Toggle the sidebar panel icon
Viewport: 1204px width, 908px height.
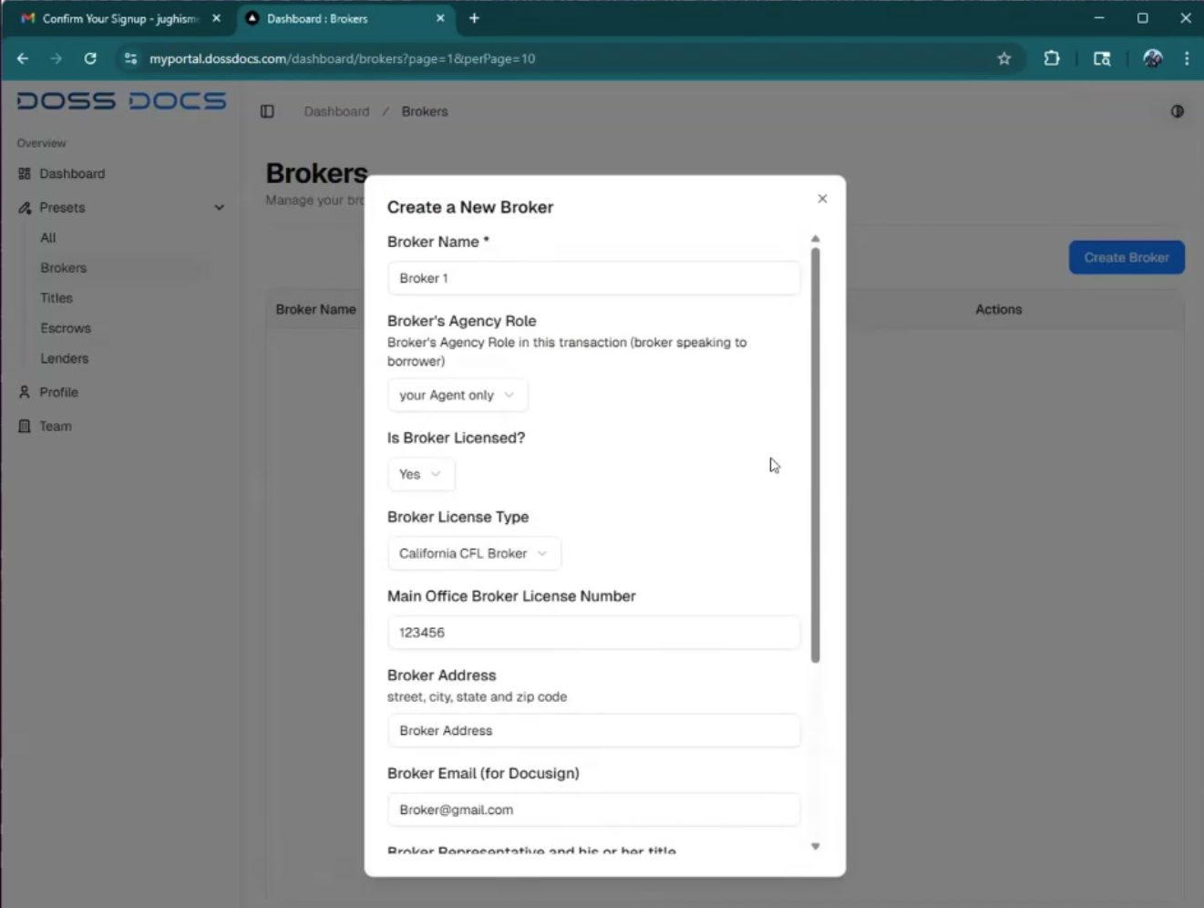[267, 111]
